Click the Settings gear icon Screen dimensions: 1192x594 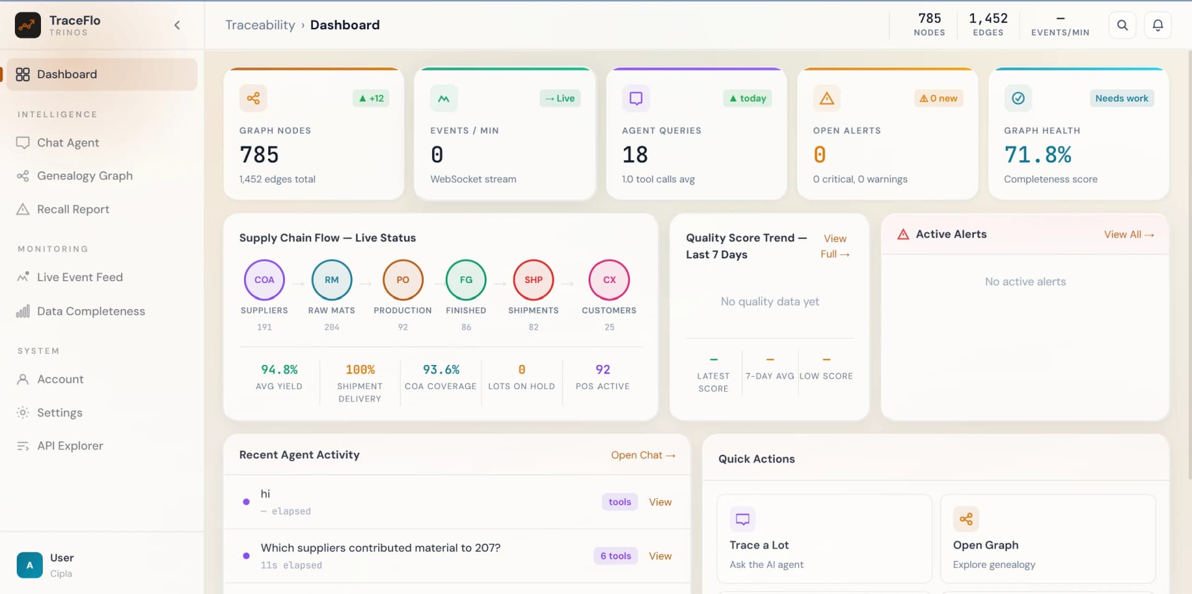pos(23,413)
